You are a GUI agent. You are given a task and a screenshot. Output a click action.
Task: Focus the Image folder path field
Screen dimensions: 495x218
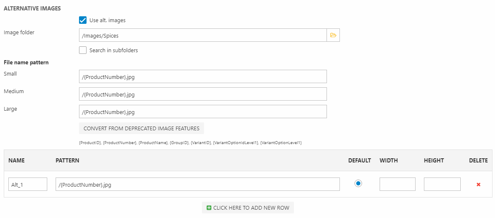point(202,35)
